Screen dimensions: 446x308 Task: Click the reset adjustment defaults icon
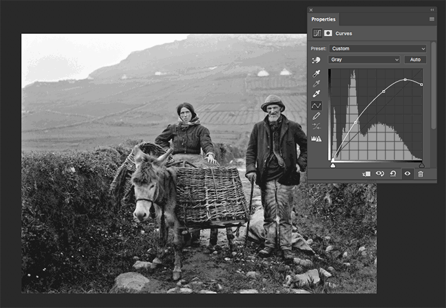tap(393, 173)
